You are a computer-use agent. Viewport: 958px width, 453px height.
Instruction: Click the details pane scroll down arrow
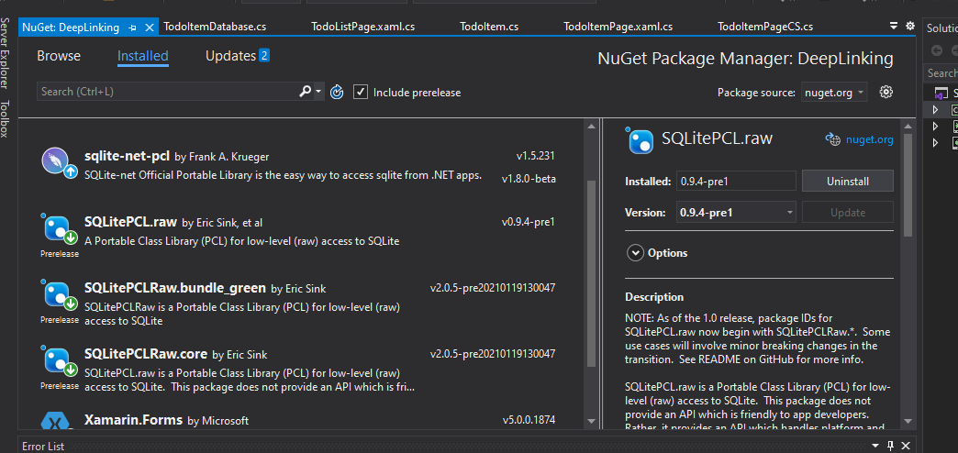[x=908, y=421]
